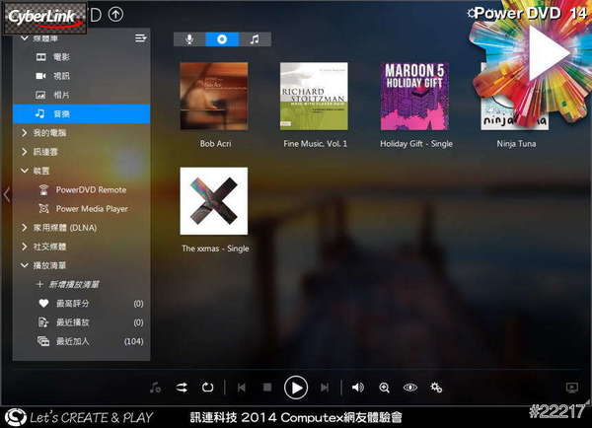
Task: Collapse the 媒體庫 media library section
Action: [x=25, y=38]
